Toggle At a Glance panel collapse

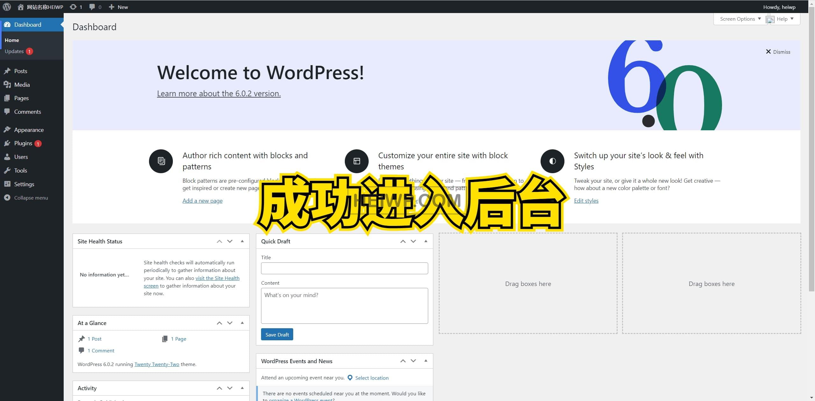click(242, 323)
